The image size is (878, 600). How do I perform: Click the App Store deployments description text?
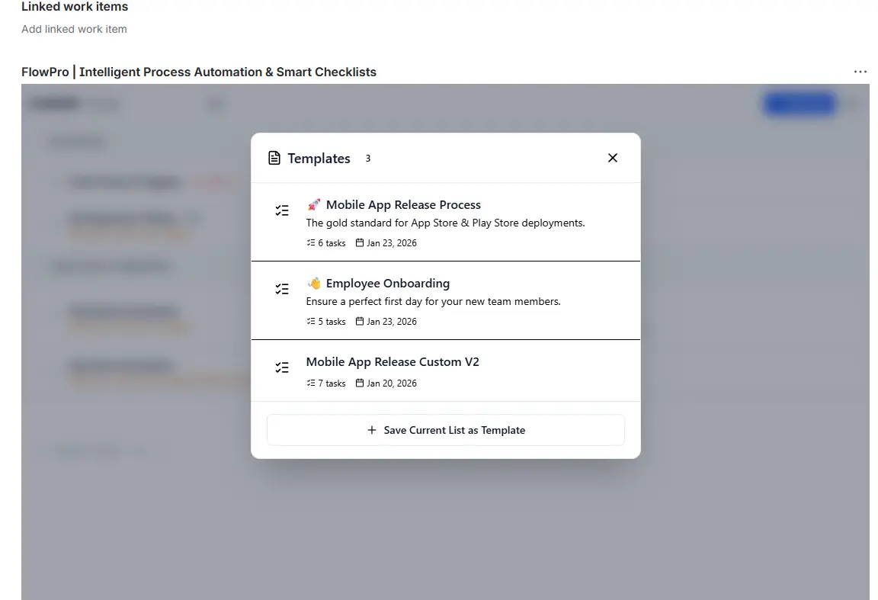[x=445, y=223]
